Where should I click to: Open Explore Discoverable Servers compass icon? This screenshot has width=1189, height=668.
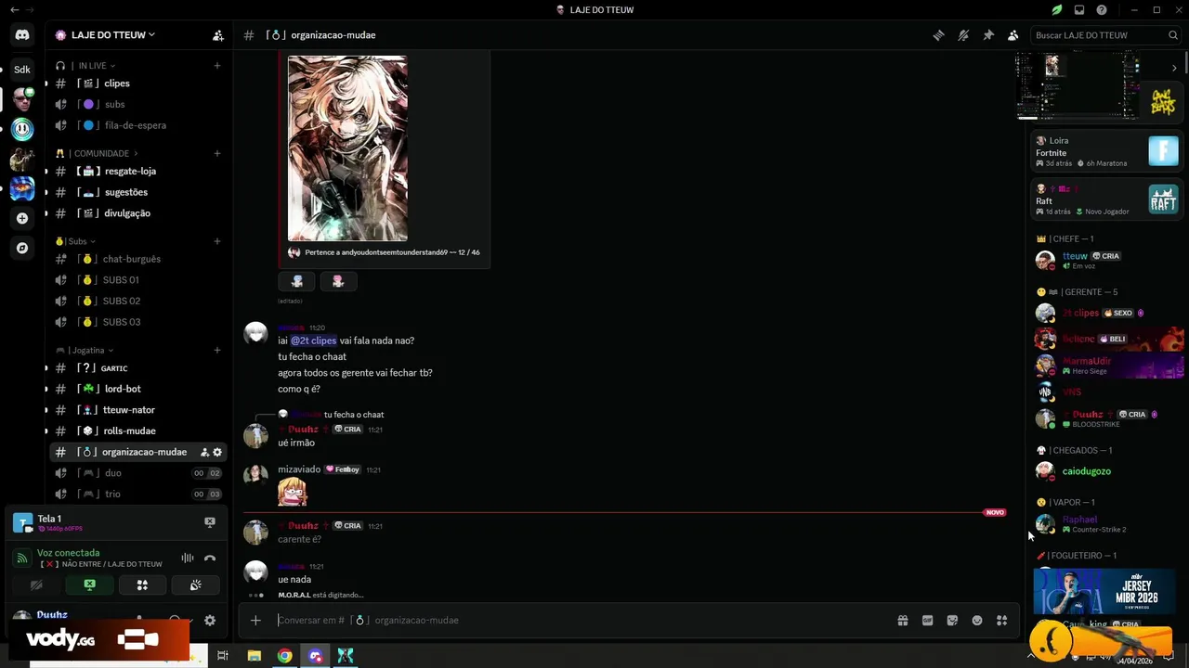(22, 248)
